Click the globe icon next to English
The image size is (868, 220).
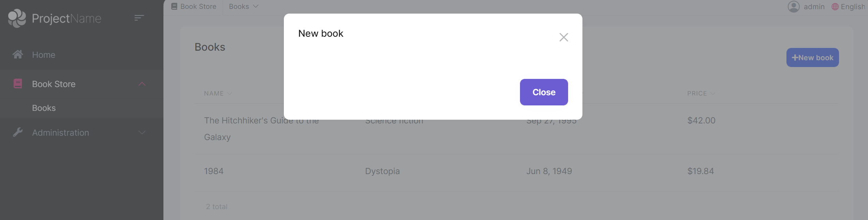point(835,6)
